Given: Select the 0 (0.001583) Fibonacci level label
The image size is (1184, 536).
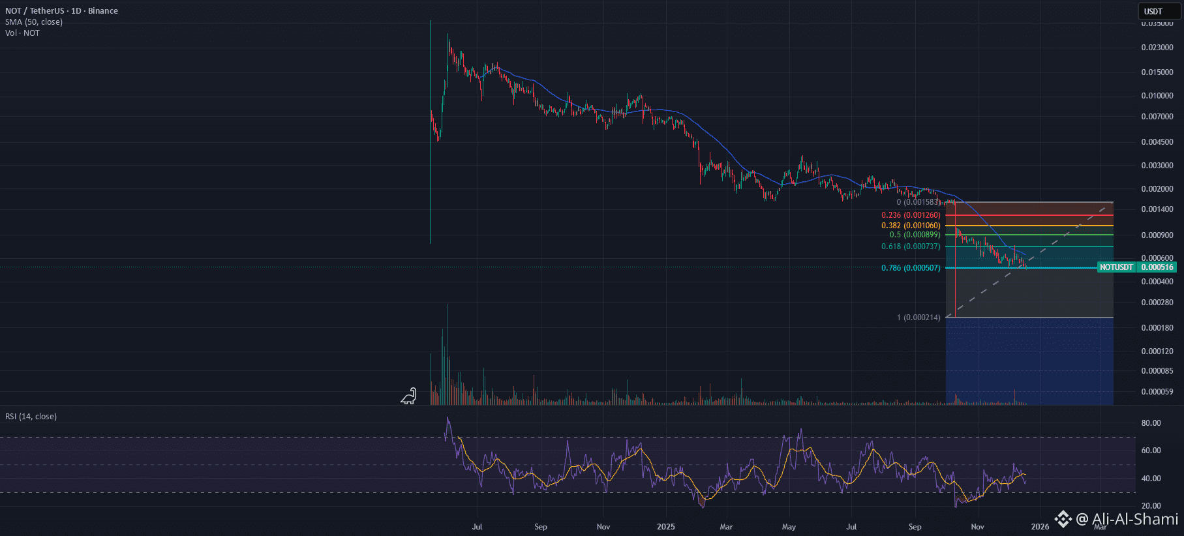Looking at the screenshot, I should click(918, 202).
